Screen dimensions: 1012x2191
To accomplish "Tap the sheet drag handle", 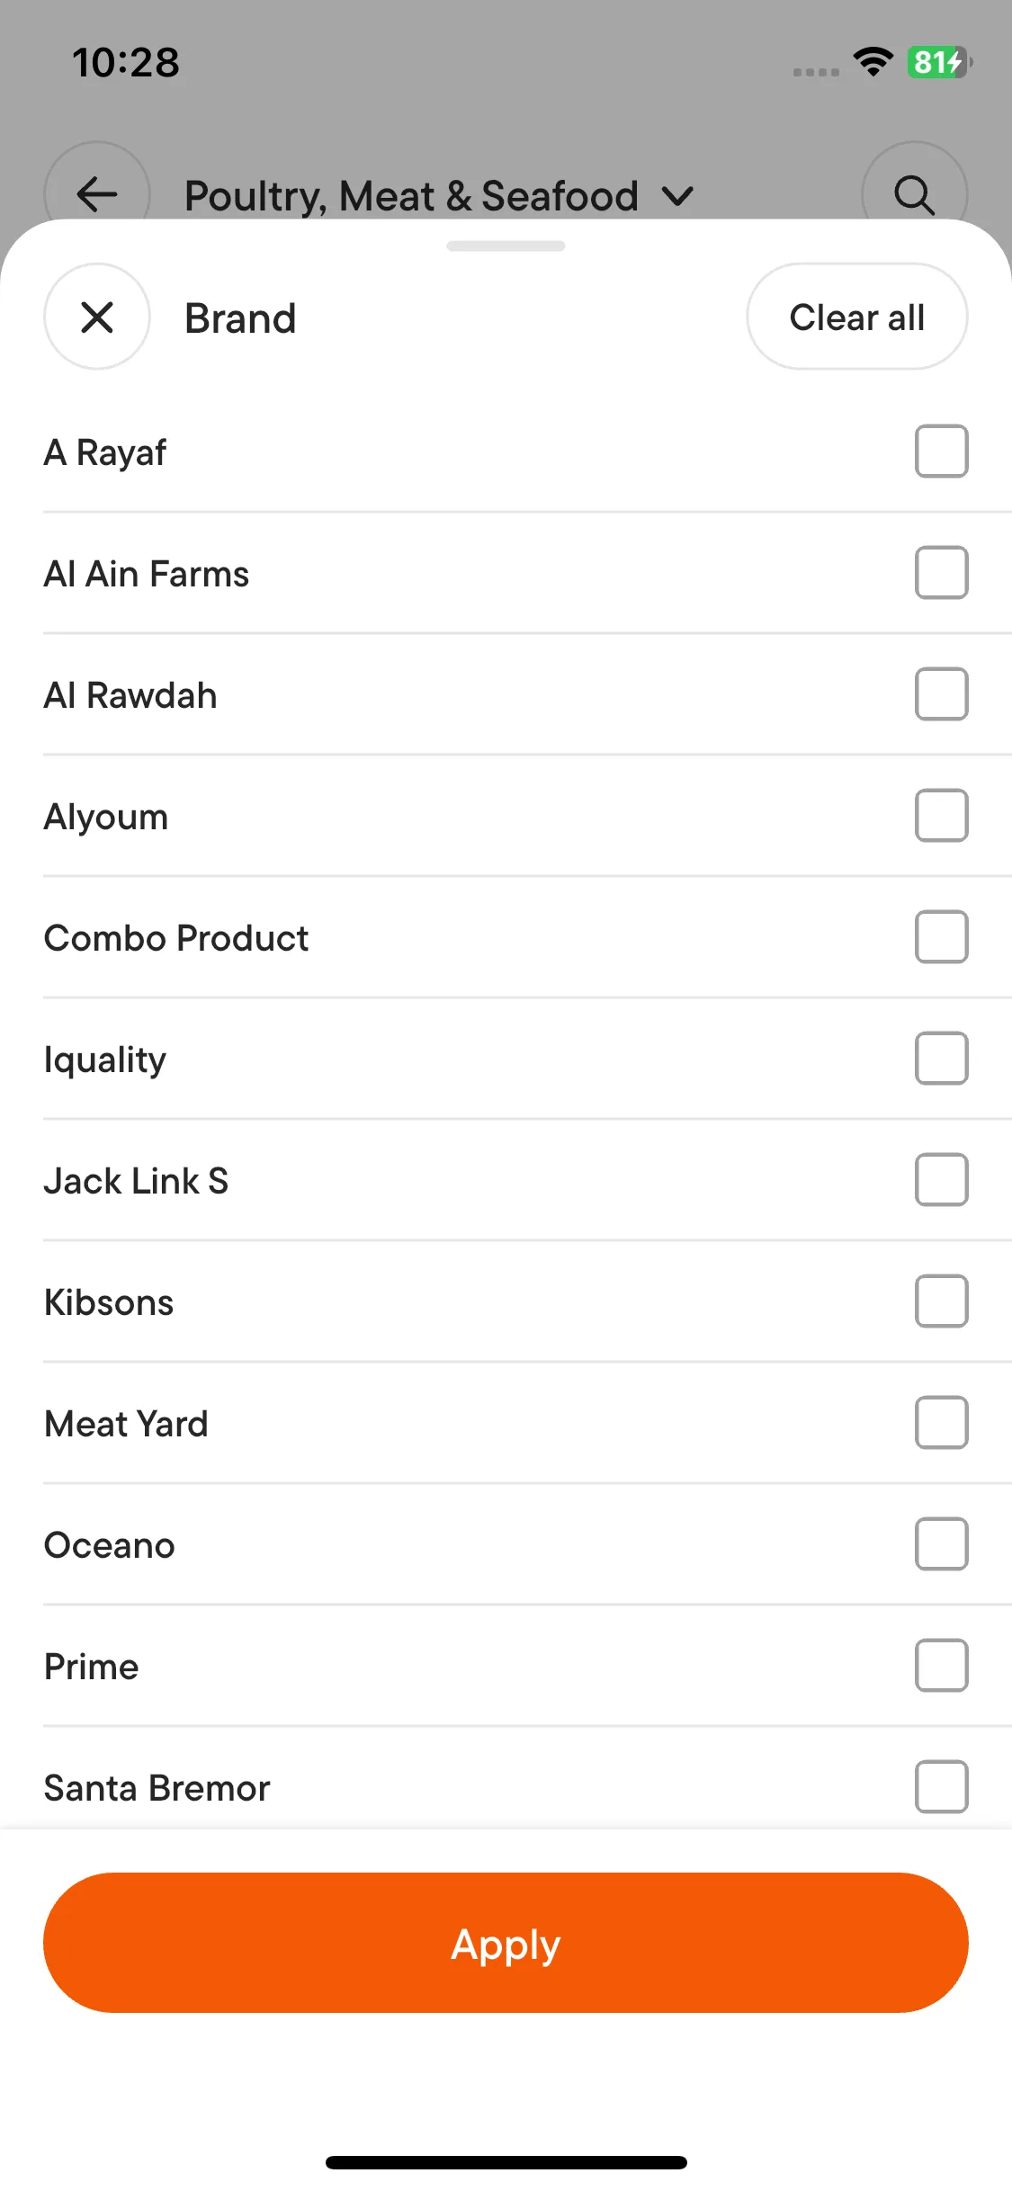I will click(506, 246).
